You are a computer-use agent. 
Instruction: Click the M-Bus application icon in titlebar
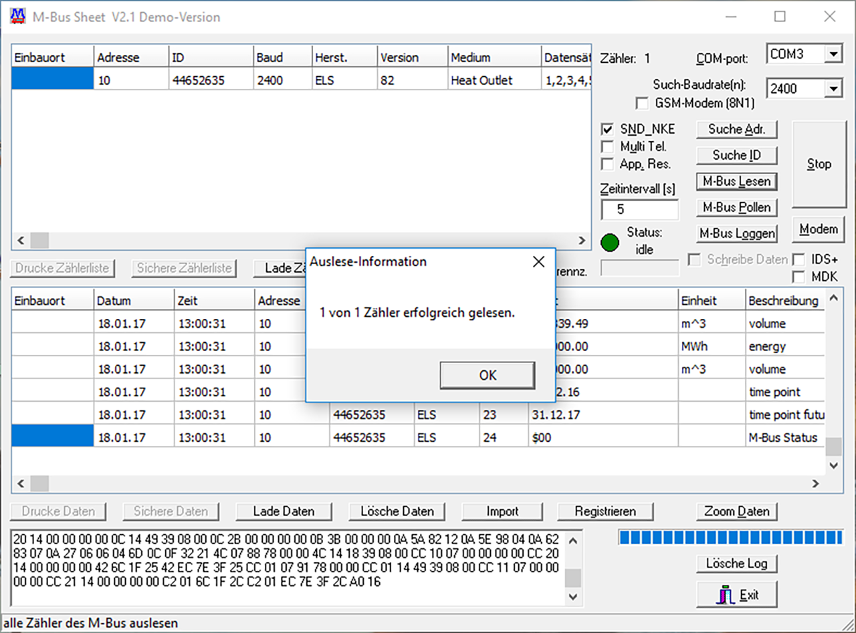[17, 16]
